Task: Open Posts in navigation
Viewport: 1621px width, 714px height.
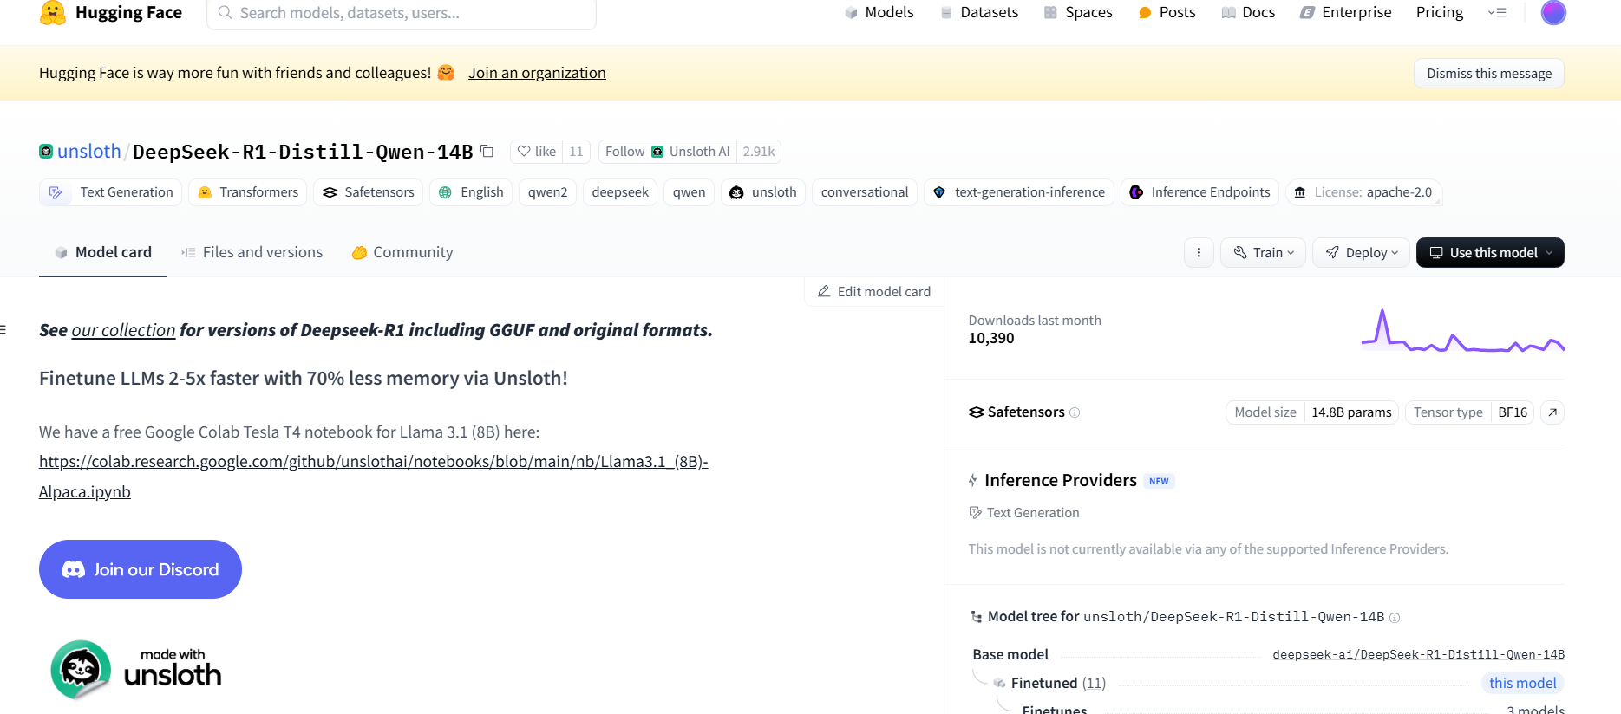Action: tap(1167, 13)
